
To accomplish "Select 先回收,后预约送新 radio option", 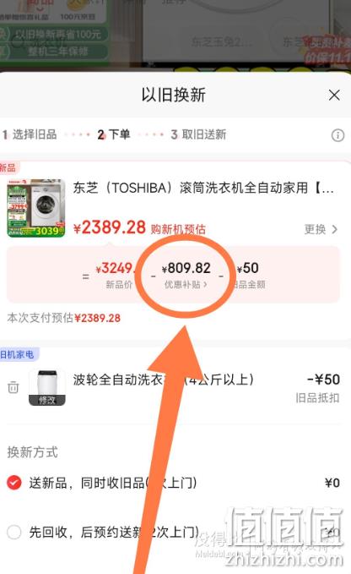I will coord(14,532).
